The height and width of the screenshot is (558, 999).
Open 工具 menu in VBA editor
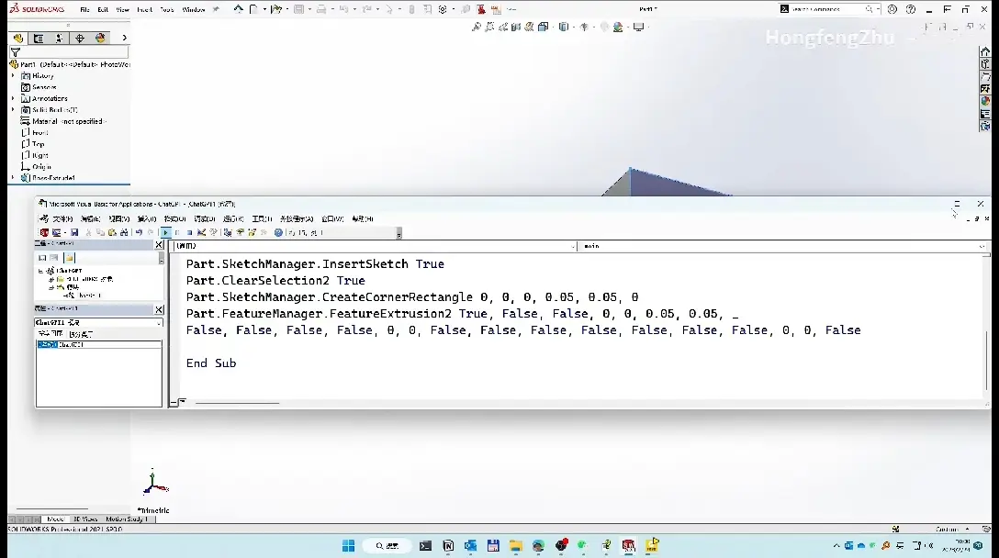click(262, 218)
